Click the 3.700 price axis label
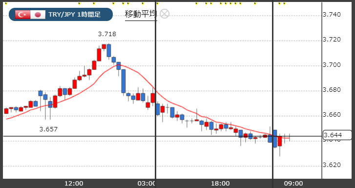 [x=332, y=65]
